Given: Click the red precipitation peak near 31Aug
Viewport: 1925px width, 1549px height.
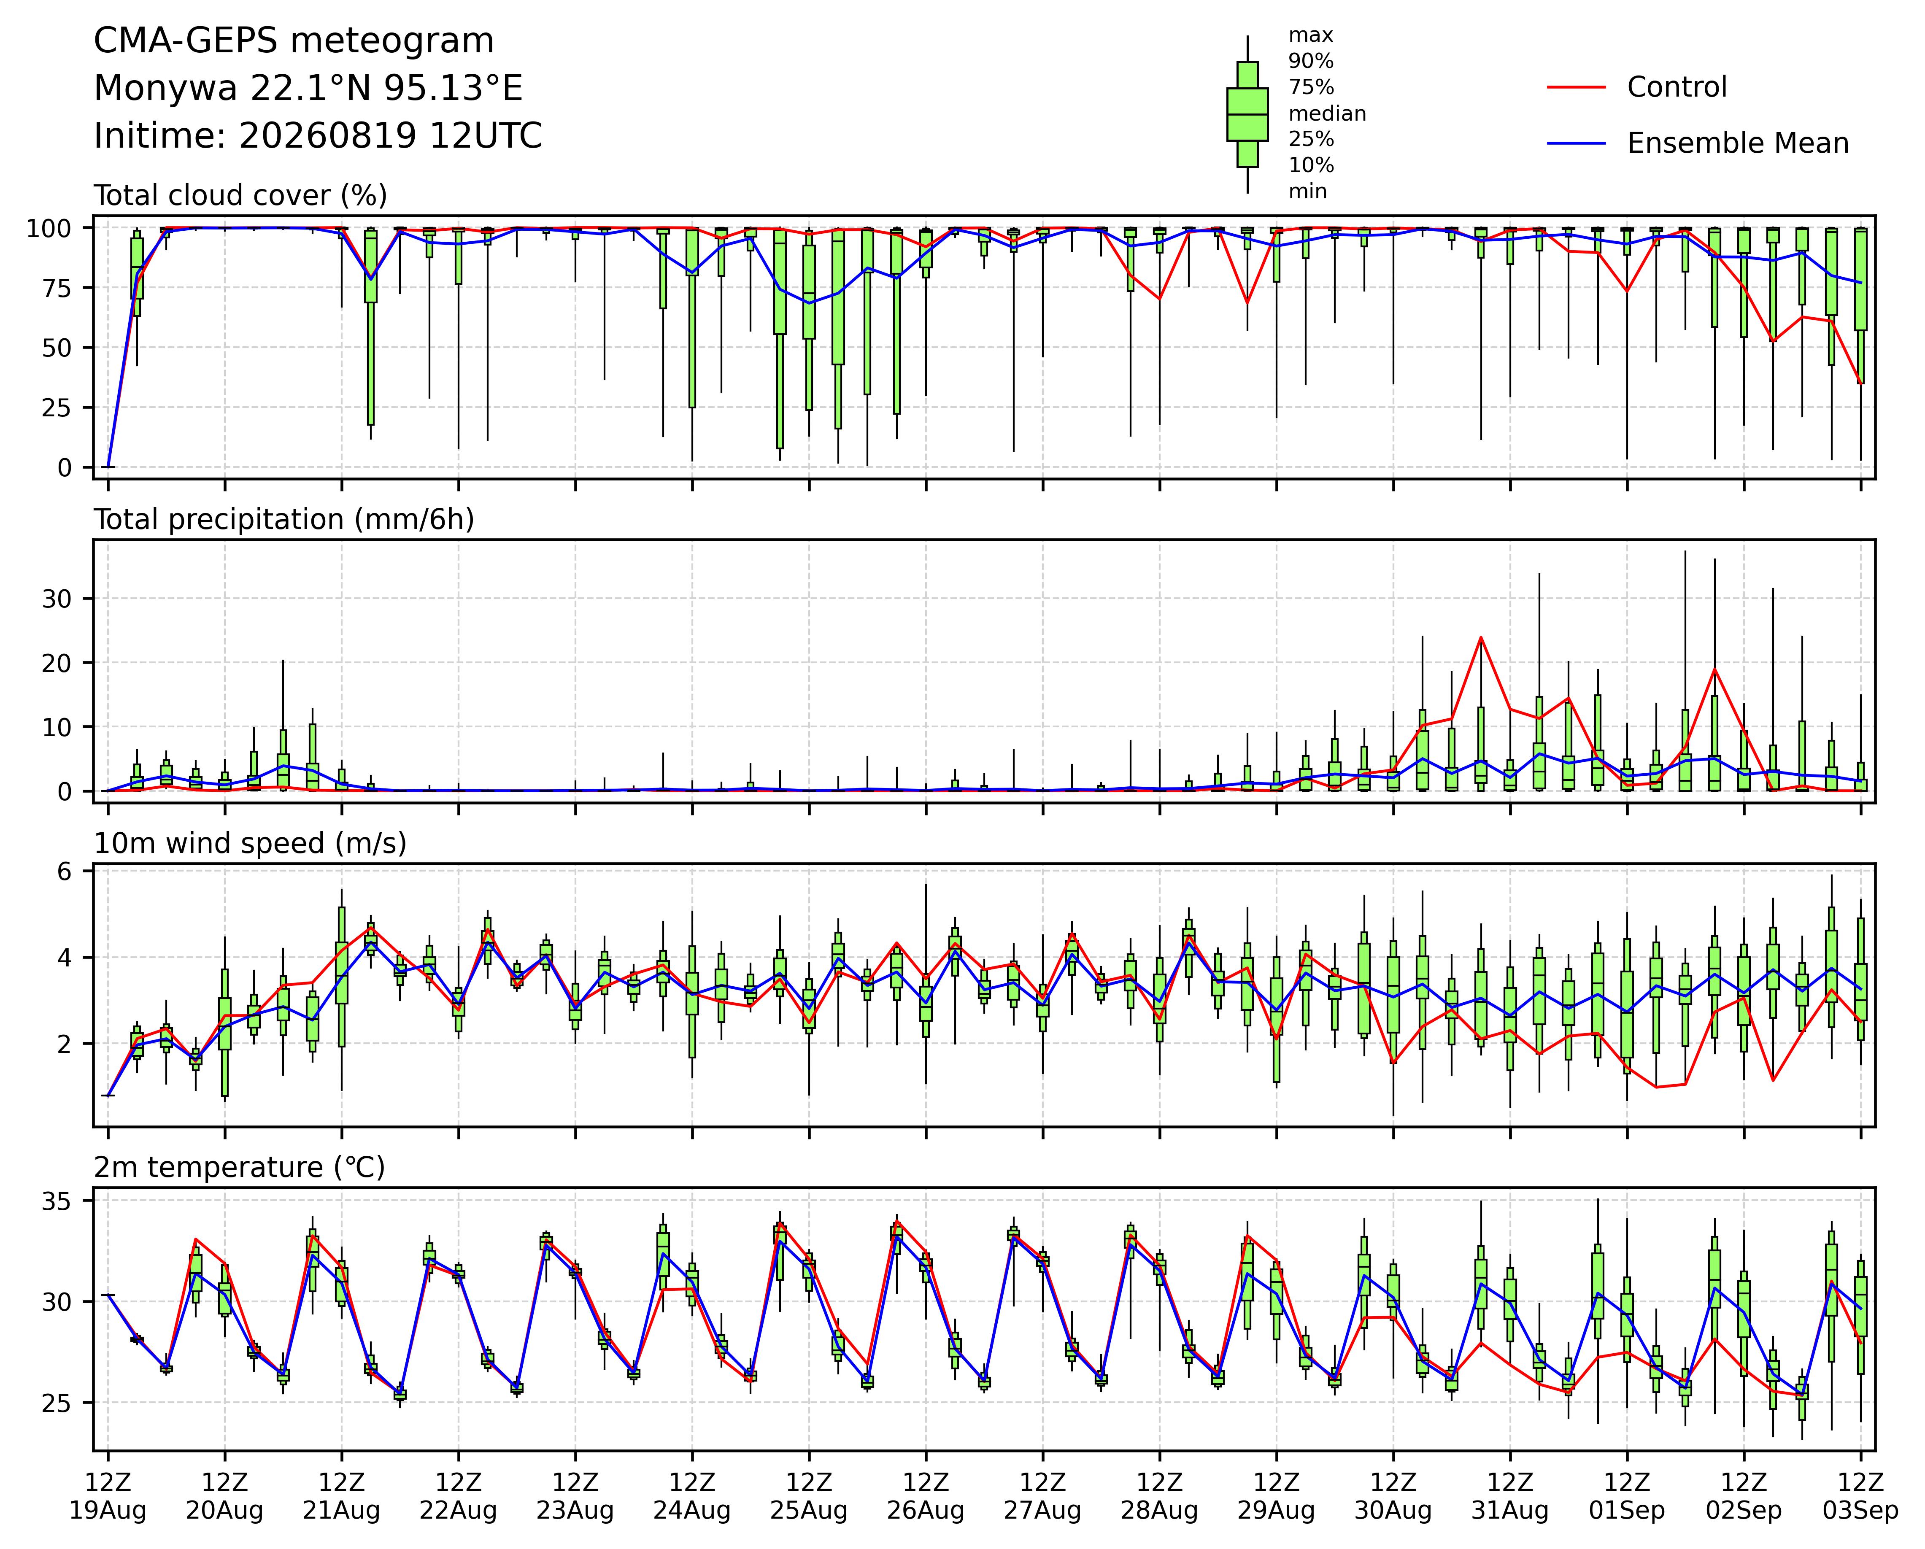Looking at the screenshot, I should (1481, 637).
